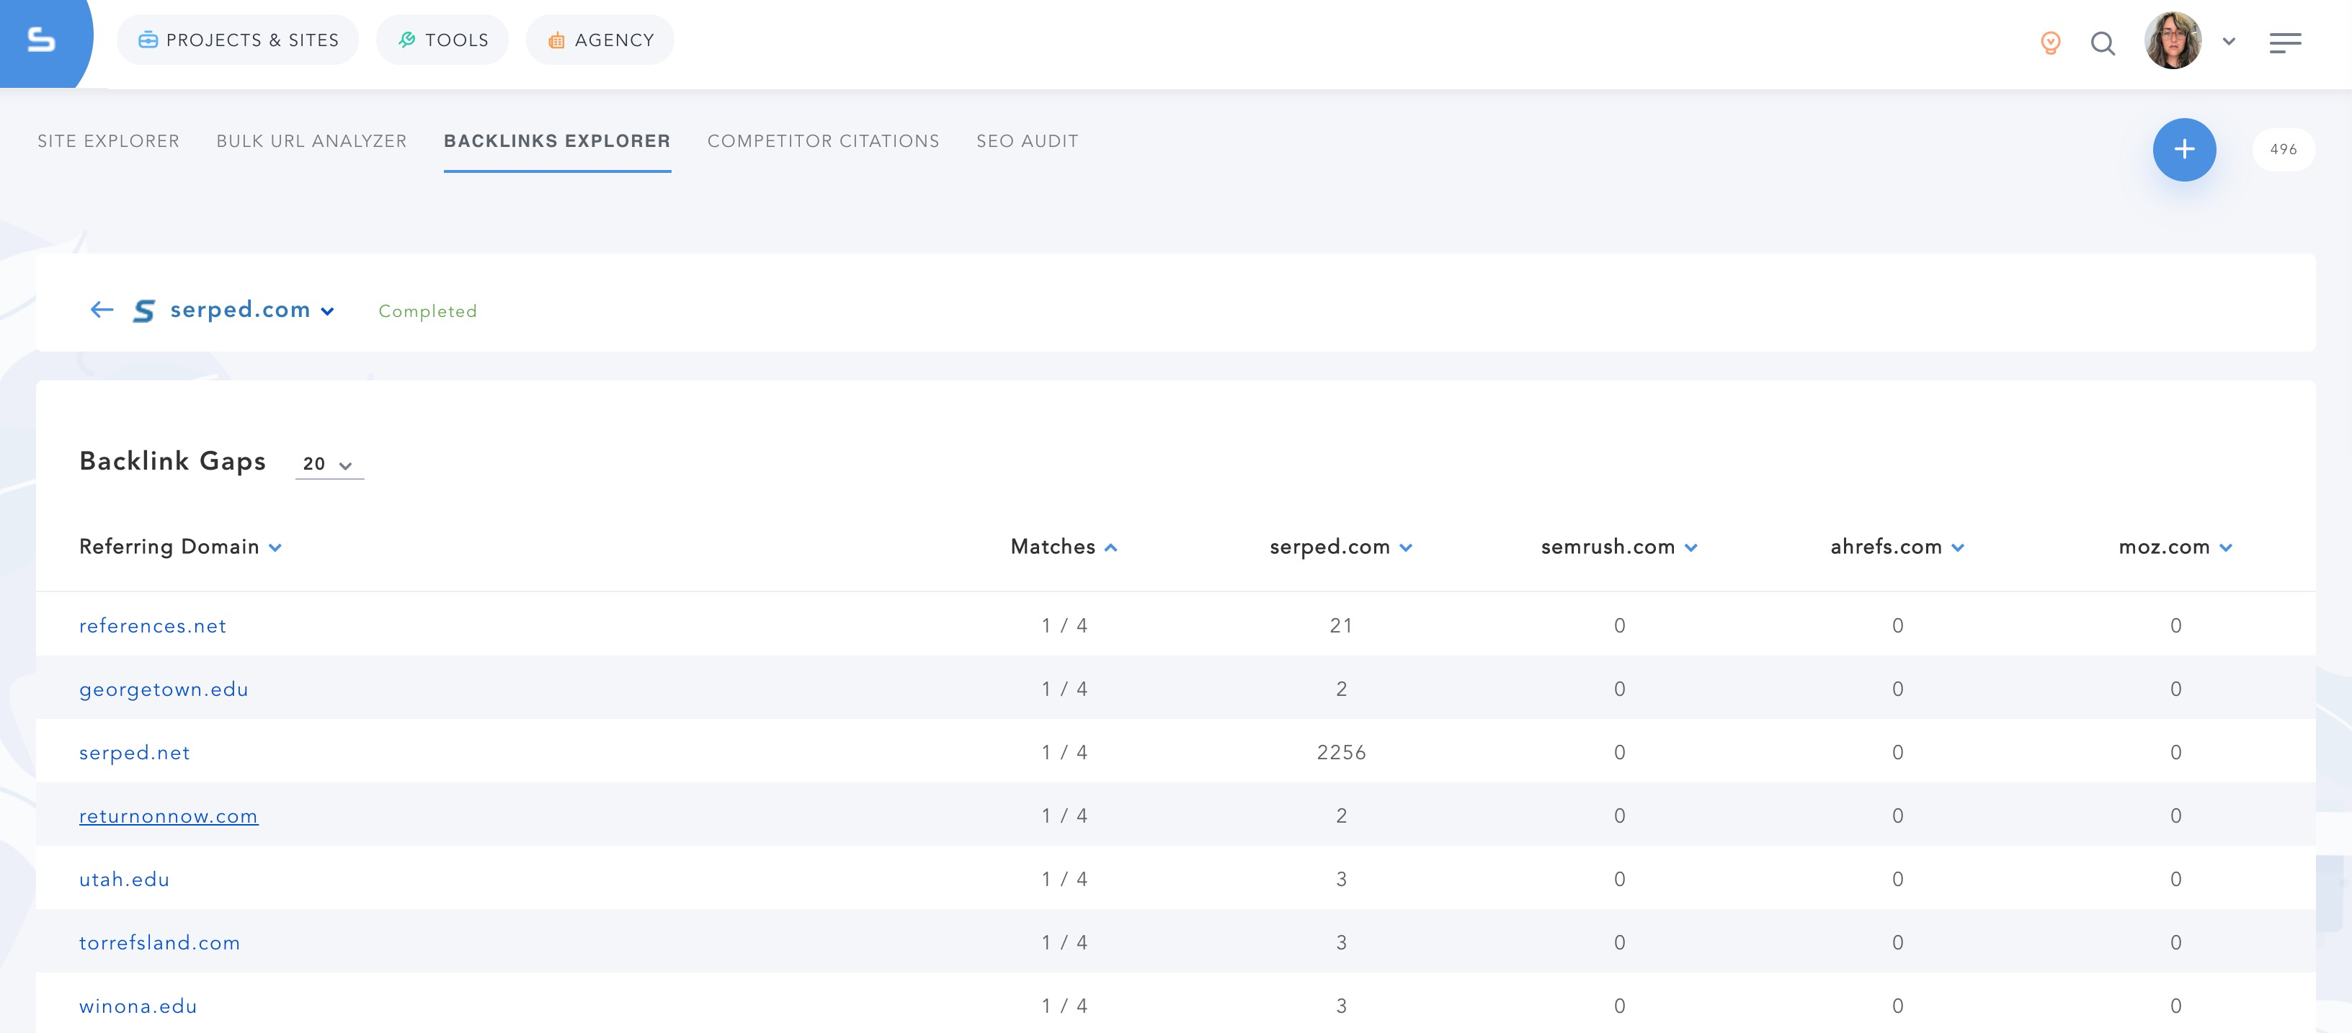This screenshot has height=1033, width=2352.
Task: Expand the account dropdown chevron
Action: click(2229, 41)
